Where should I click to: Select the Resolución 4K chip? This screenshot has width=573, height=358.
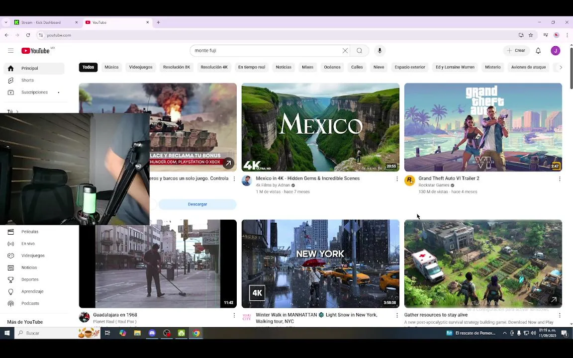pyautogui.click(x=214, y=67)
